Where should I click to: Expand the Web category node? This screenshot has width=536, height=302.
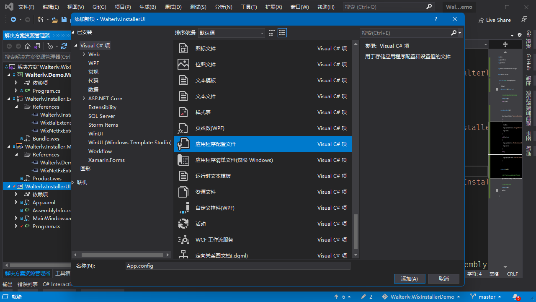coord(84,54)
